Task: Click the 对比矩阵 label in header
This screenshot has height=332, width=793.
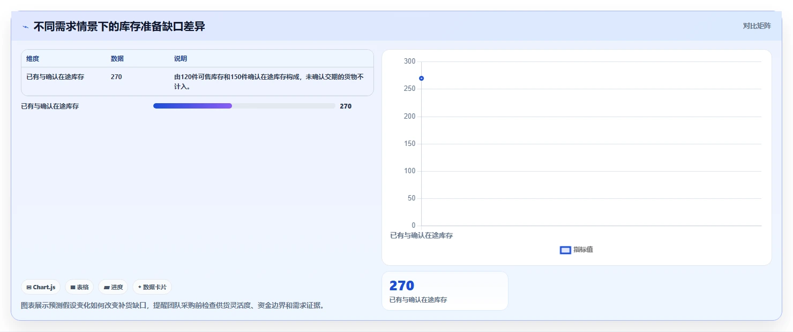Action: pyautogui.click(x=757, y=26)
